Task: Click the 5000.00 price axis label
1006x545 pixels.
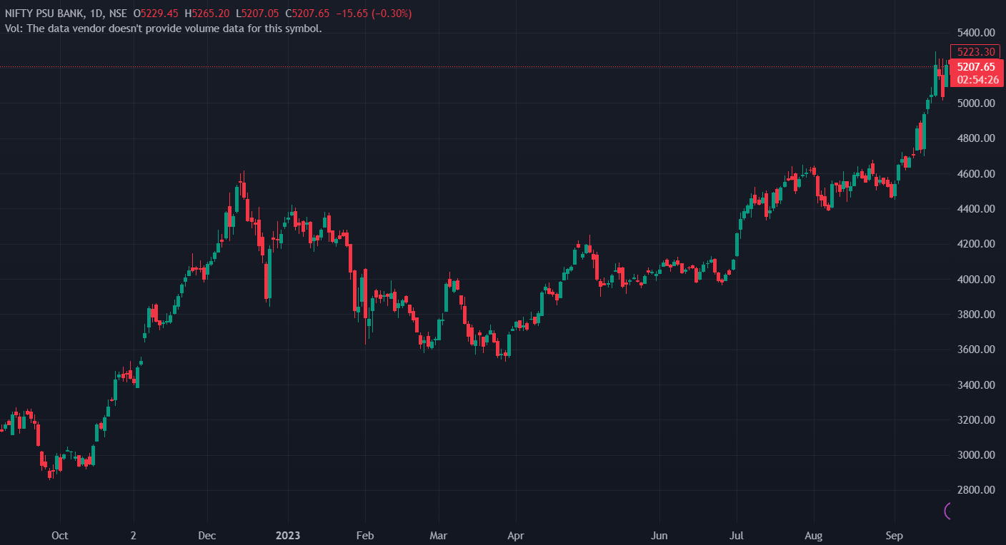Action: [x=976, y=103]
